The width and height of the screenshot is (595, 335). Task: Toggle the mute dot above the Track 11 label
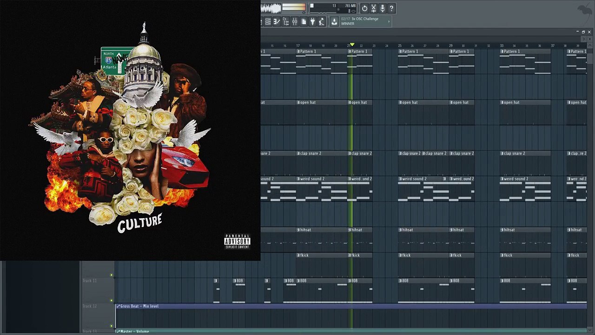112,275
